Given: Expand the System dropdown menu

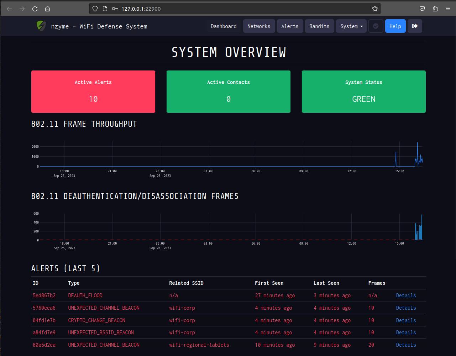Looking at the screenshot, I should coord(351,26).
